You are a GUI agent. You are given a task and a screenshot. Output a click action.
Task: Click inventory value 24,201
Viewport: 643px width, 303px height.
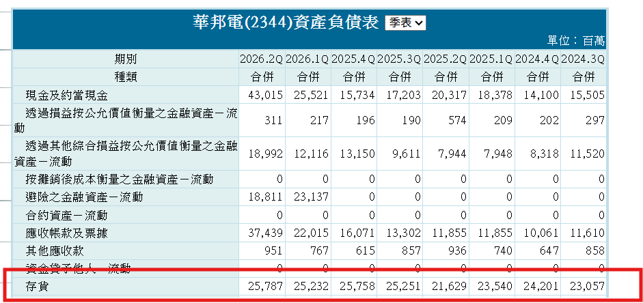pos(541,286)
